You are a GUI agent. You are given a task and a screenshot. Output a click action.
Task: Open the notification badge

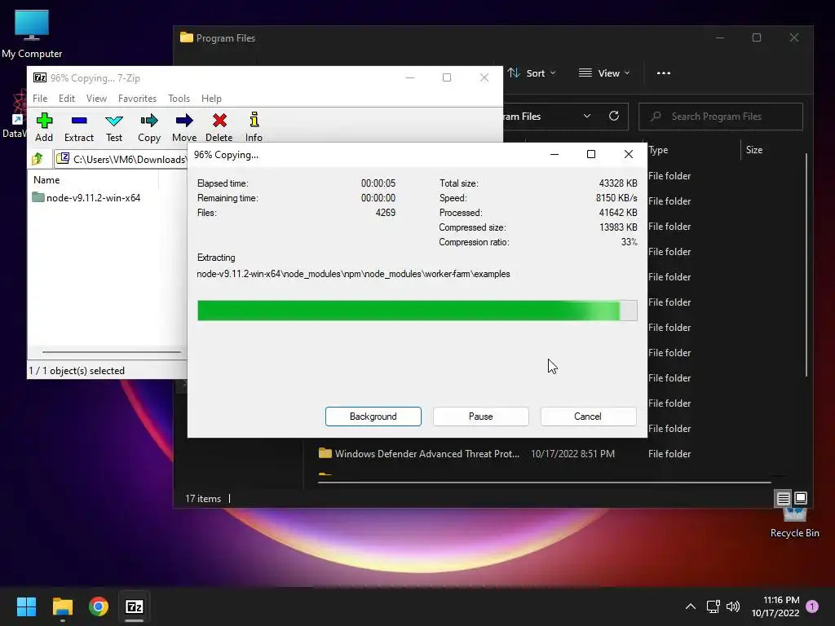coord(812,606)
